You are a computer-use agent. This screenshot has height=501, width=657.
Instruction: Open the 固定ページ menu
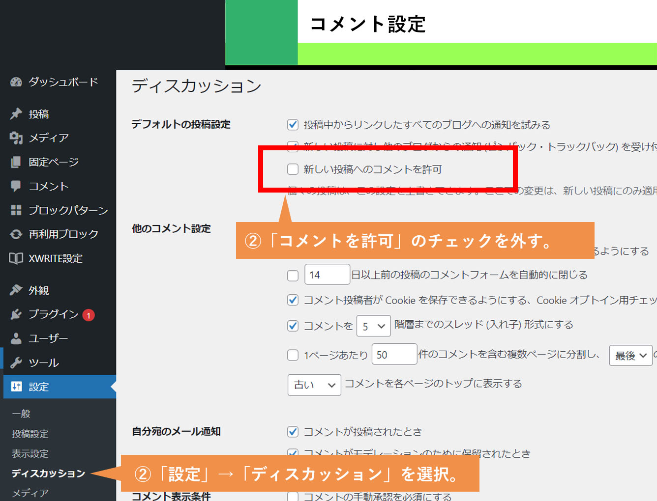pyautogui.click(x=54, y=162)
